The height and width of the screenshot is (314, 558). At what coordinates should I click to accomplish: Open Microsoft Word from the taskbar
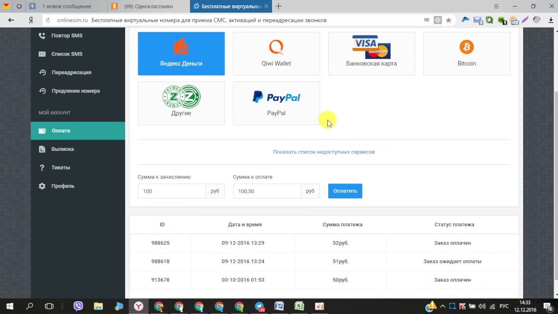(279, 307)
